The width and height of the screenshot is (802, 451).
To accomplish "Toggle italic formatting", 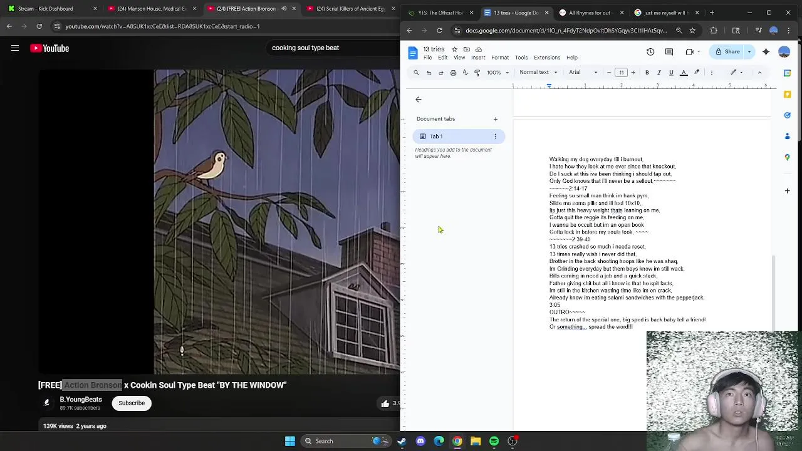I will click(x=659, y=73).
